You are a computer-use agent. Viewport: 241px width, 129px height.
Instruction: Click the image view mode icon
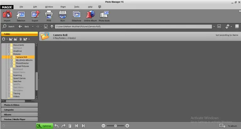(219, 26)
